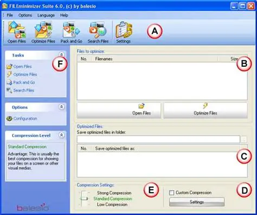Open the Configuration link
This screenshot has height=215, width=257.
coord(25,118)
